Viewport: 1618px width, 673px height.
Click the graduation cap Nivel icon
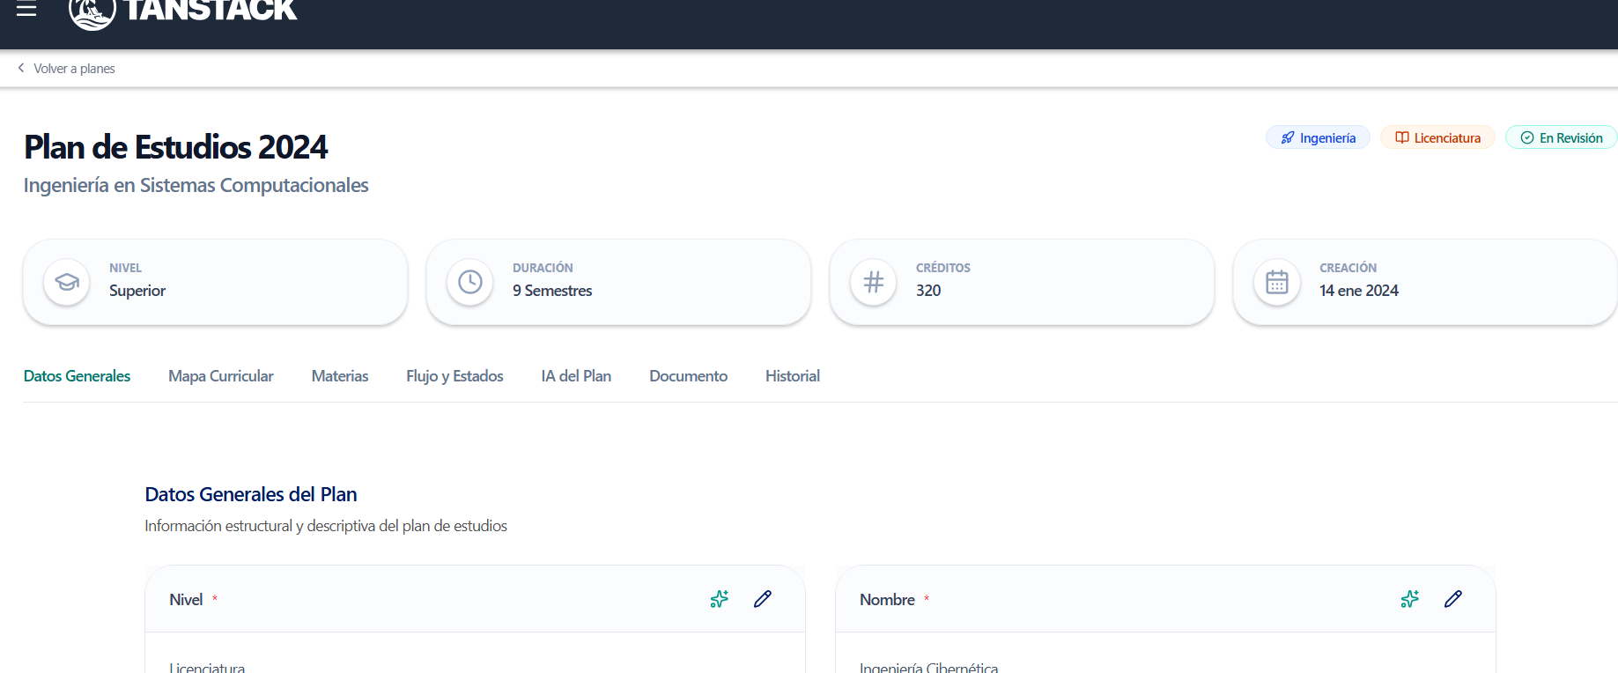[67, 282]
